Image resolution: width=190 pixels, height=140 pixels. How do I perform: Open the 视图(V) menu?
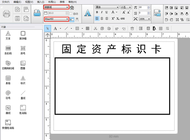coord(29,2)
